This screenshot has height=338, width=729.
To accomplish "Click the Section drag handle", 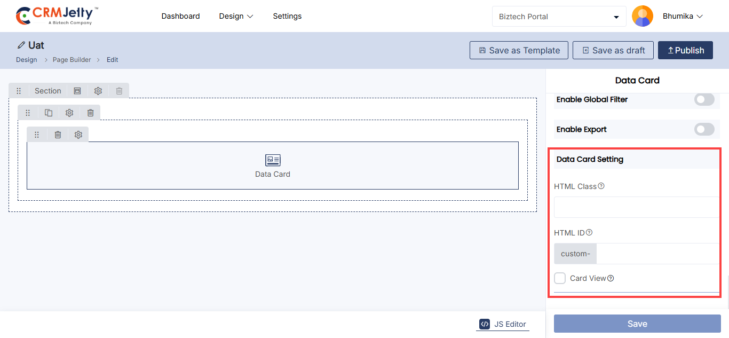I will (19, 91).
